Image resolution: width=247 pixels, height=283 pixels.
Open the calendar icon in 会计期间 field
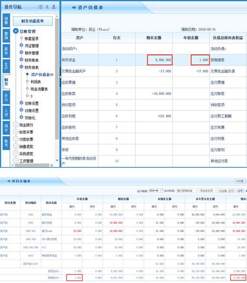tap(161, 191)
